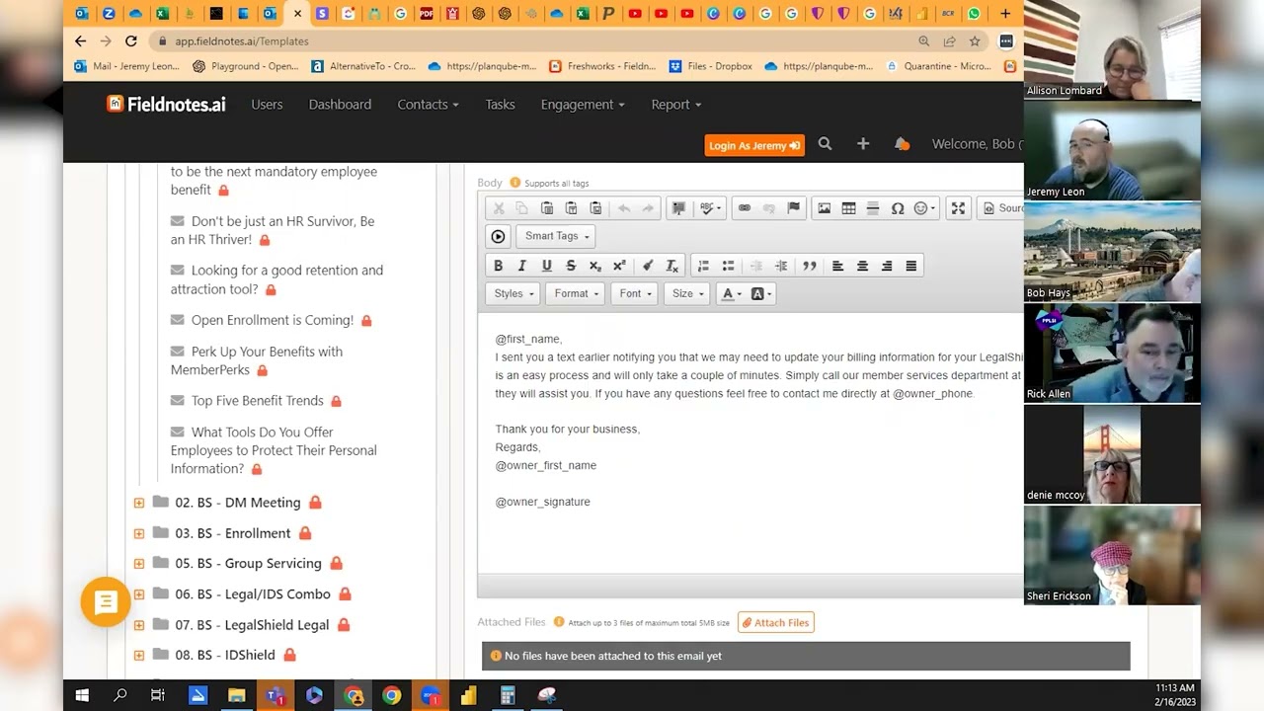
Task: Insert a bulleted list
Action: point(728,266)
